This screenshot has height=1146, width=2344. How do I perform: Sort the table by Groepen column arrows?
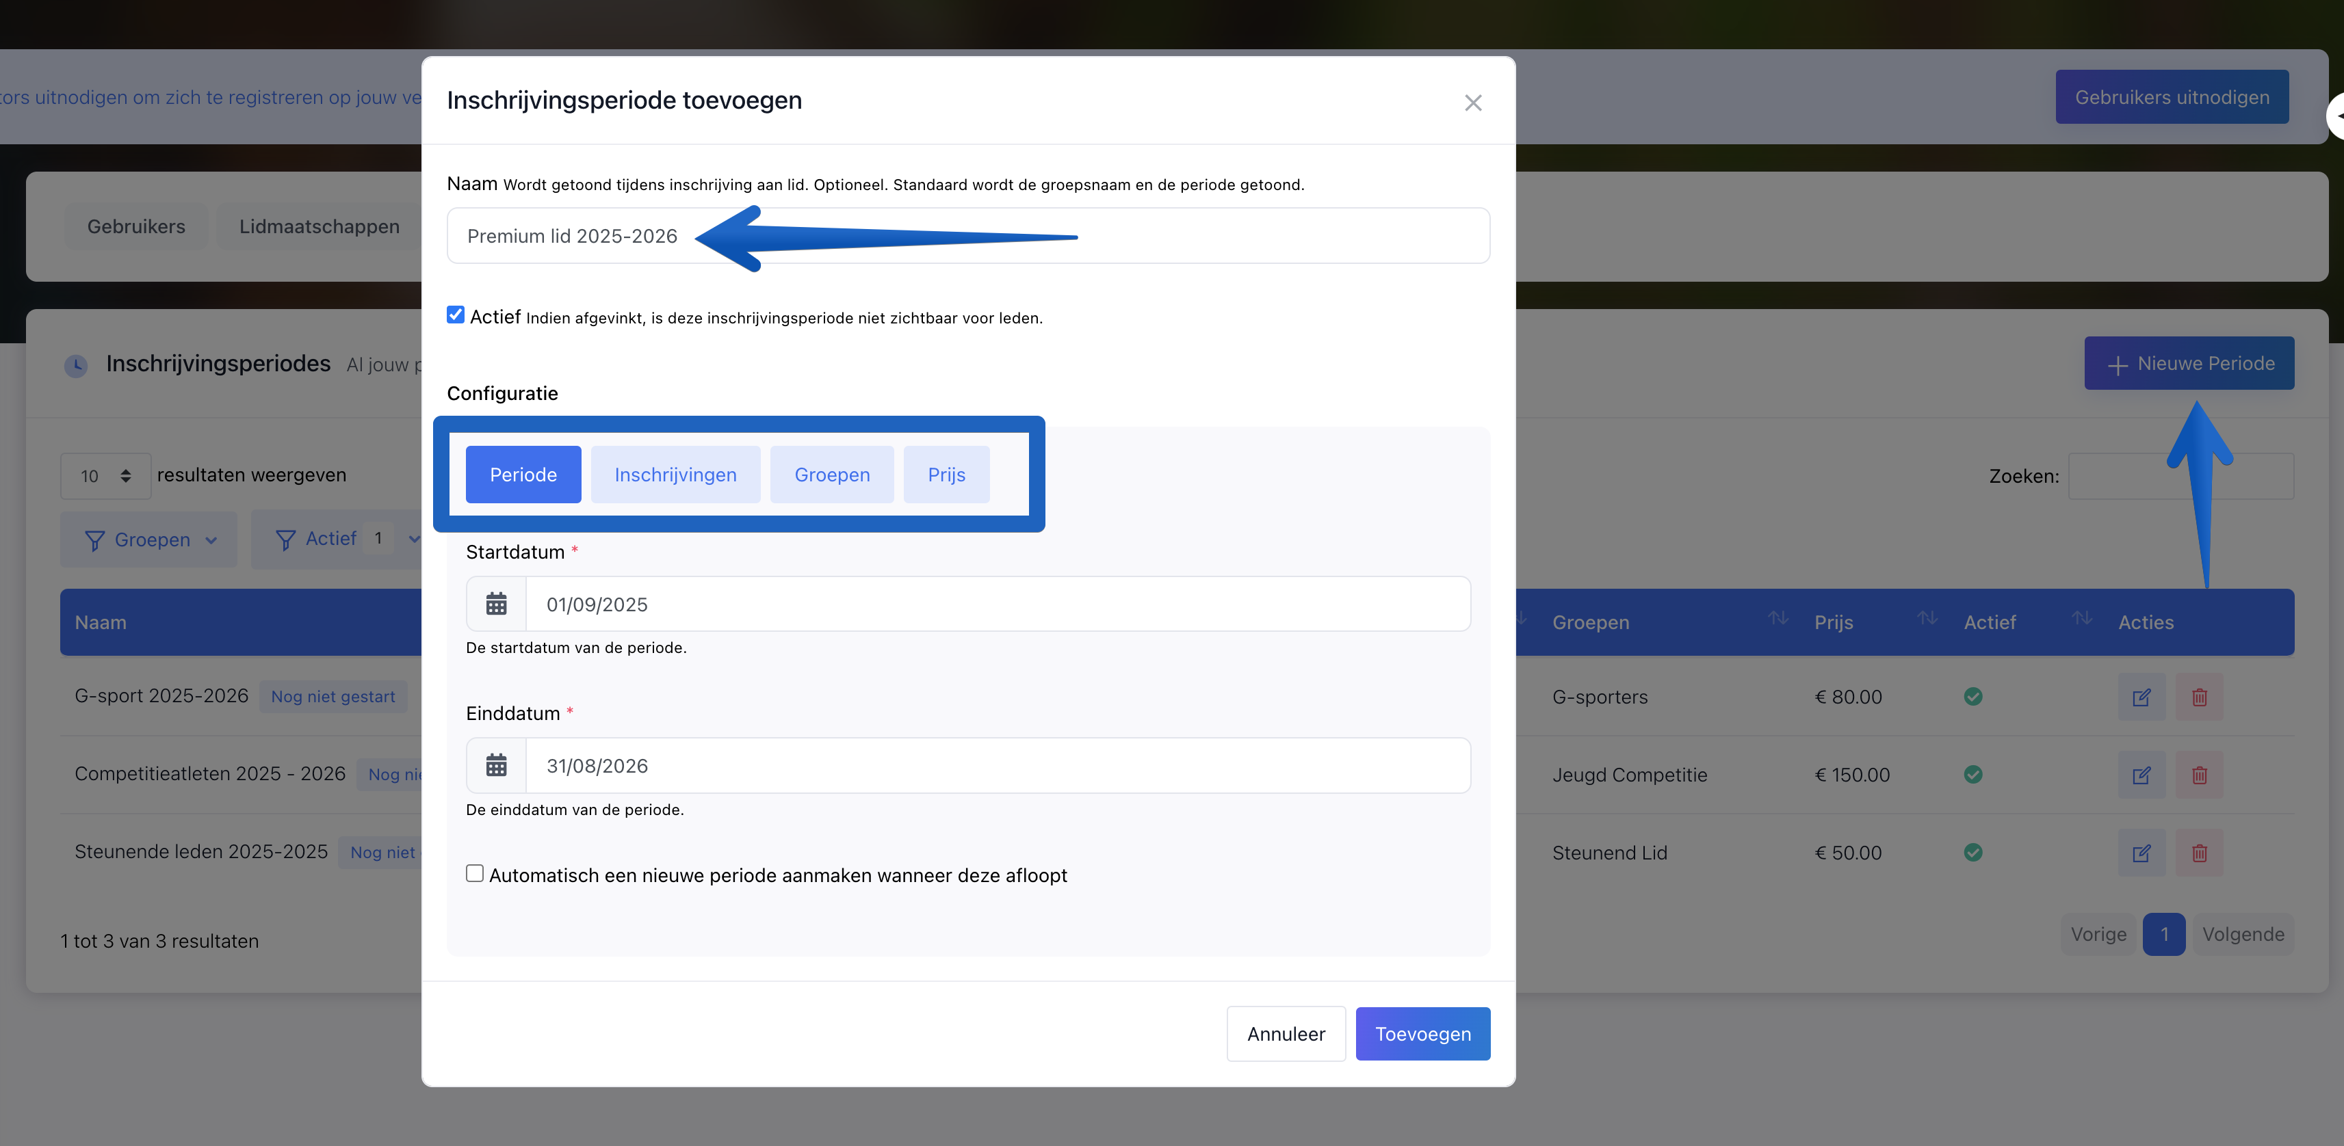1777,619
